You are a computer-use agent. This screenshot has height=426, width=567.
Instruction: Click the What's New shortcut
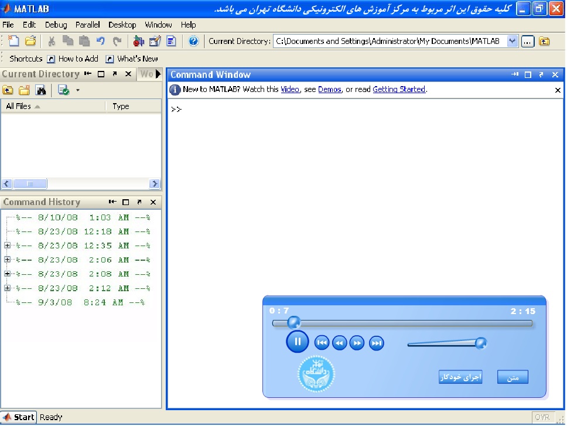point(132,59)
